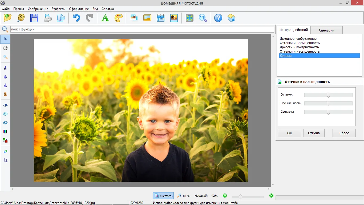Viewport: 364px width, 205px height.
Task: Open the Изображение menu
Action: tap(38, 9)
